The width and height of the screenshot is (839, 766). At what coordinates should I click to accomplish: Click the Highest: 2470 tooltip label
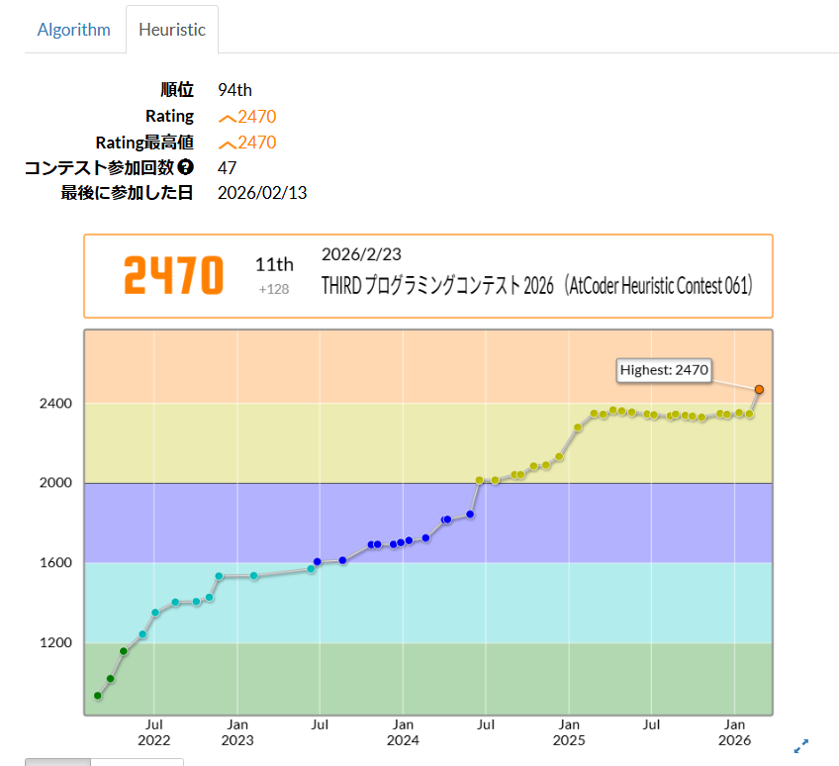click(x=664, y=370)
